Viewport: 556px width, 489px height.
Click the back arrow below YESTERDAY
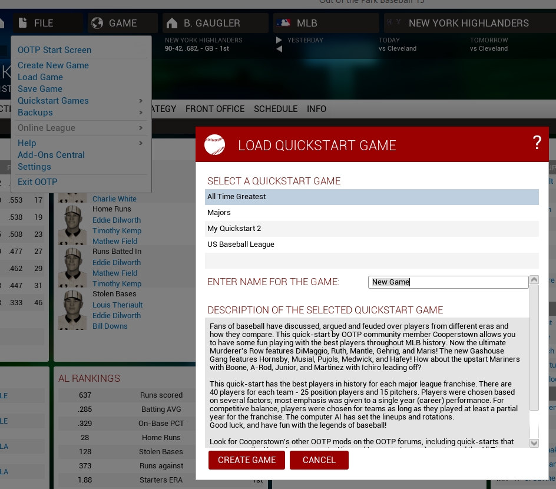[279, 49]
